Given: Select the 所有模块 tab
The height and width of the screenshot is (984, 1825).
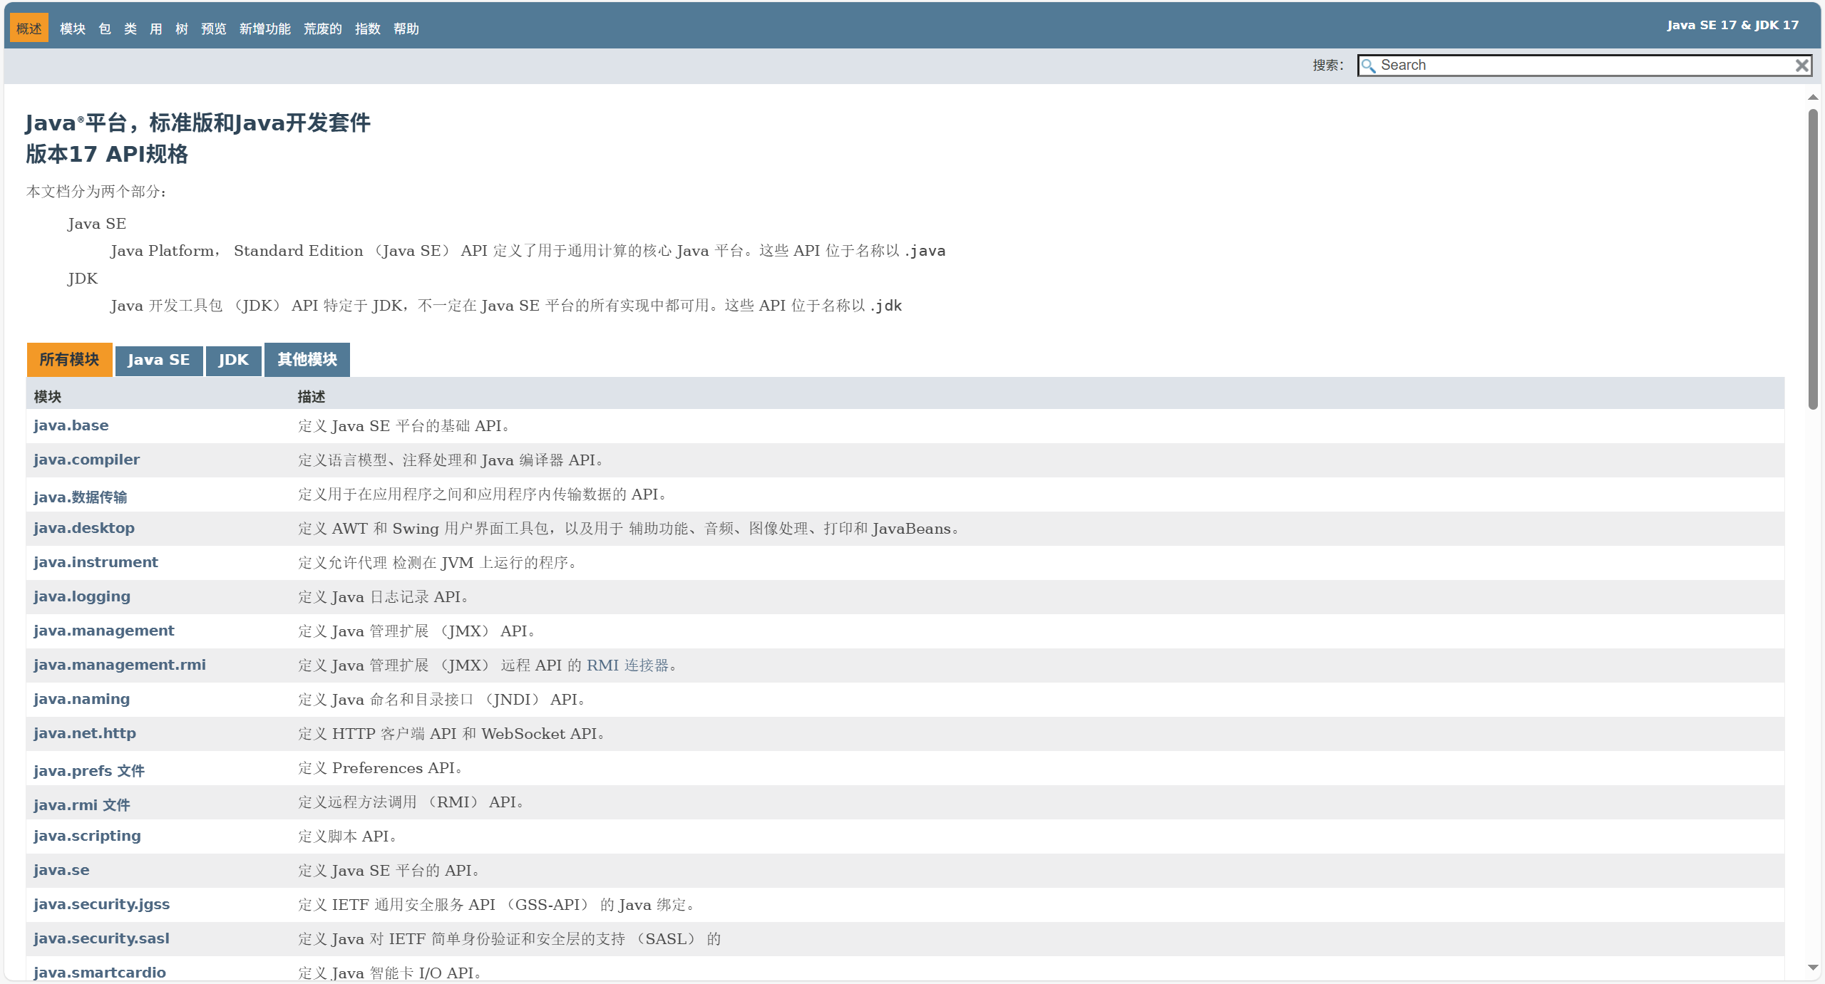Looking at the screenshot, I should coord(69,360).
